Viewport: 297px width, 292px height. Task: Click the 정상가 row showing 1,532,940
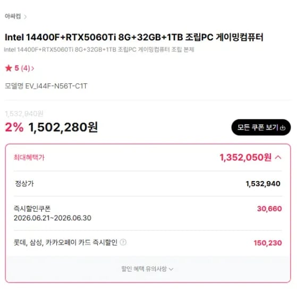tap(148, 184)
